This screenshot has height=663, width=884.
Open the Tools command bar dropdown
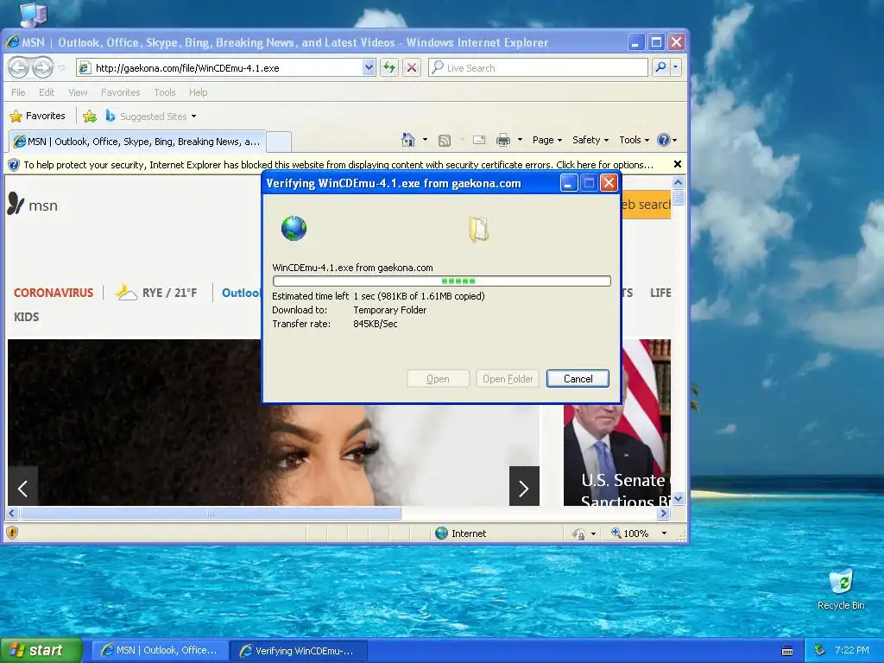[634, 140]
